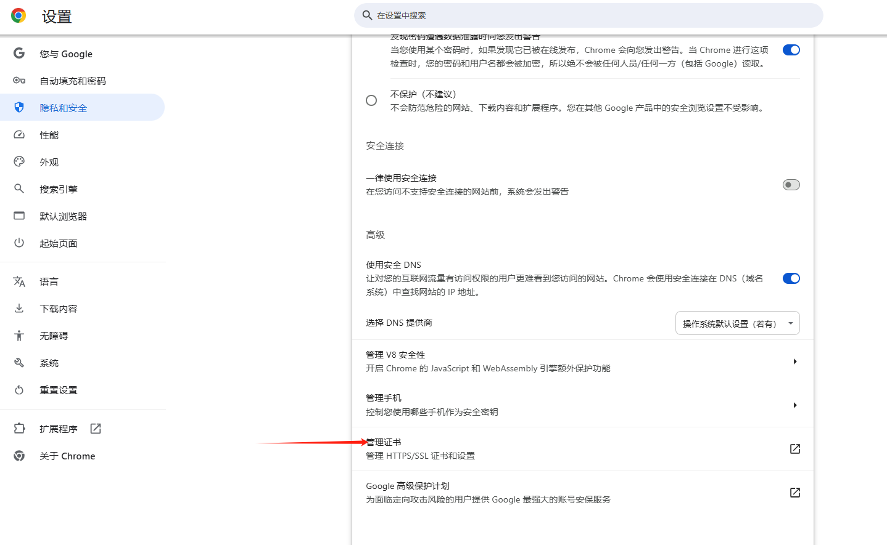This screenshot has height=545, width=887.
Task: Click the magnifier icon for 搜索引擎
Action: coord(19,189)
